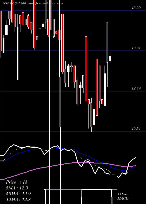146x204 pixels.
Task: Click the 12.54 price level label
Action: (136, 129)
